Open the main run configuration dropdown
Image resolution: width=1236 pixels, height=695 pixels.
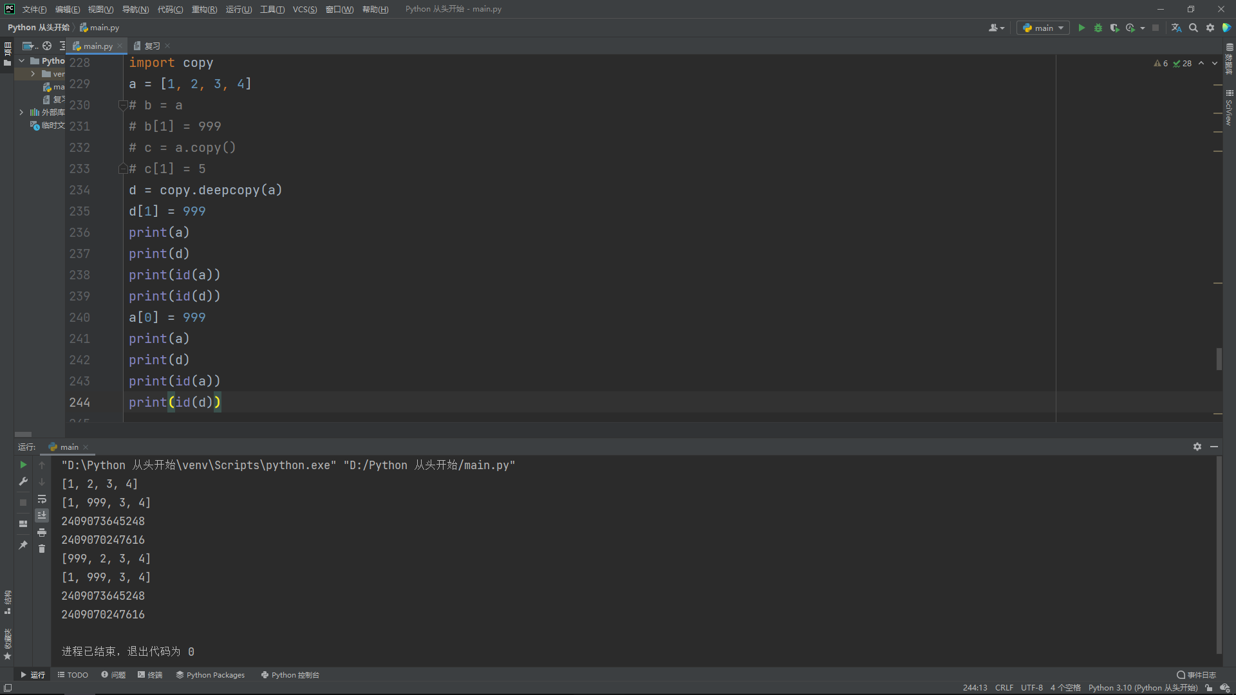tap(1043, 28)
